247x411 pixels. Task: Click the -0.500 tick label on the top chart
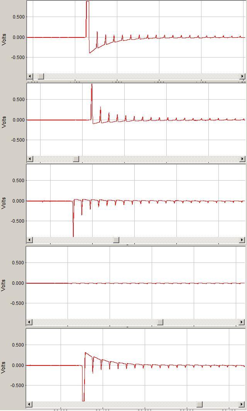pos(19,58)
